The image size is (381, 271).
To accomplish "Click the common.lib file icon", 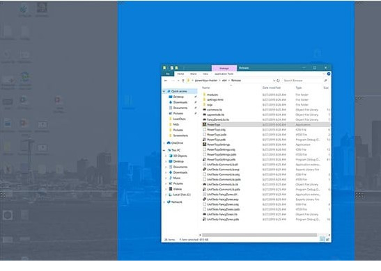I will click(204, 110).
